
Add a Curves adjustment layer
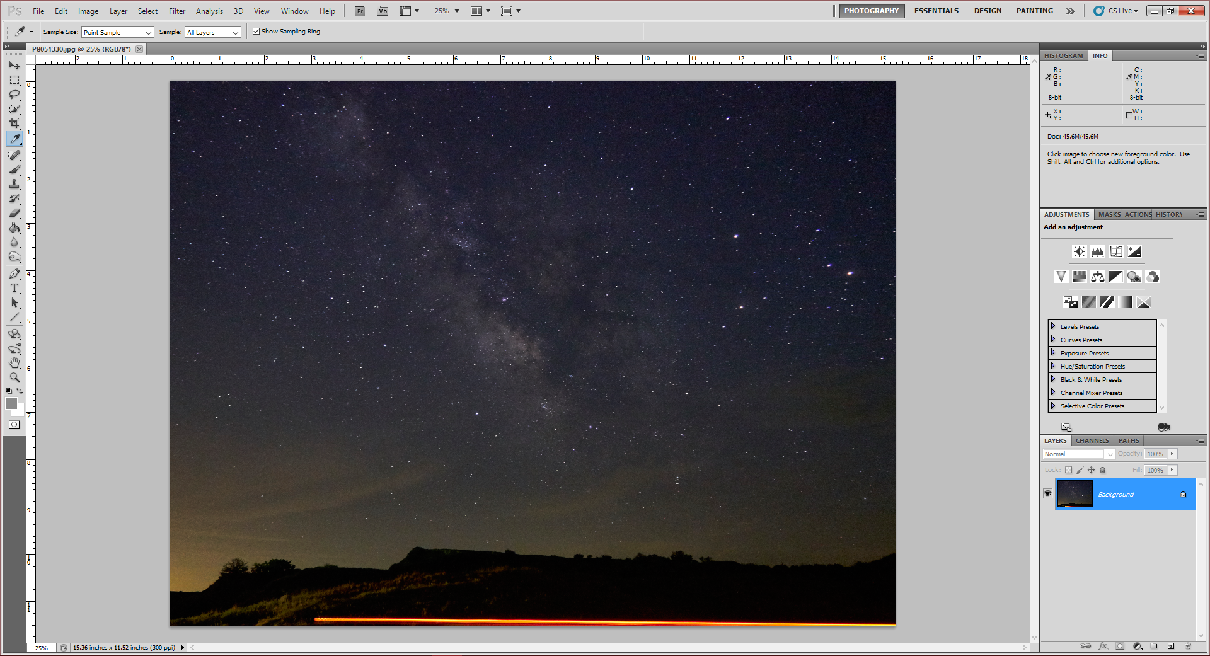1116,251
